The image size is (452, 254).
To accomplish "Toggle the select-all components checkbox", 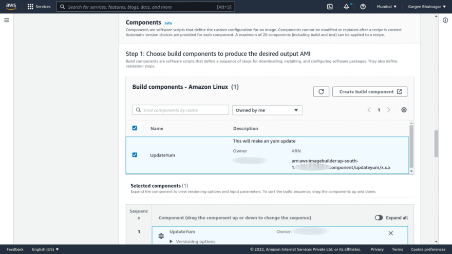I will [135, 128].
